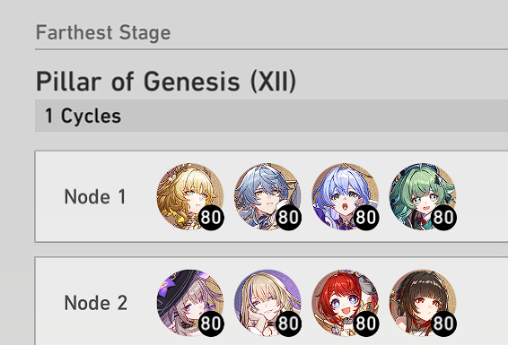View the dark brown-haired red-eyed character avatar
The image size is (508, 345).
click(x=423, y=303)
